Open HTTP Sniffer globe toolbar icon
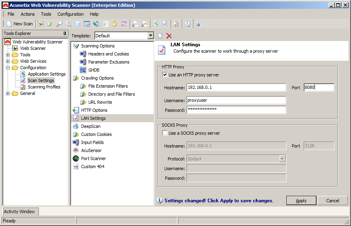Screen dimensions: 351x226 click(x=96, y=24)
